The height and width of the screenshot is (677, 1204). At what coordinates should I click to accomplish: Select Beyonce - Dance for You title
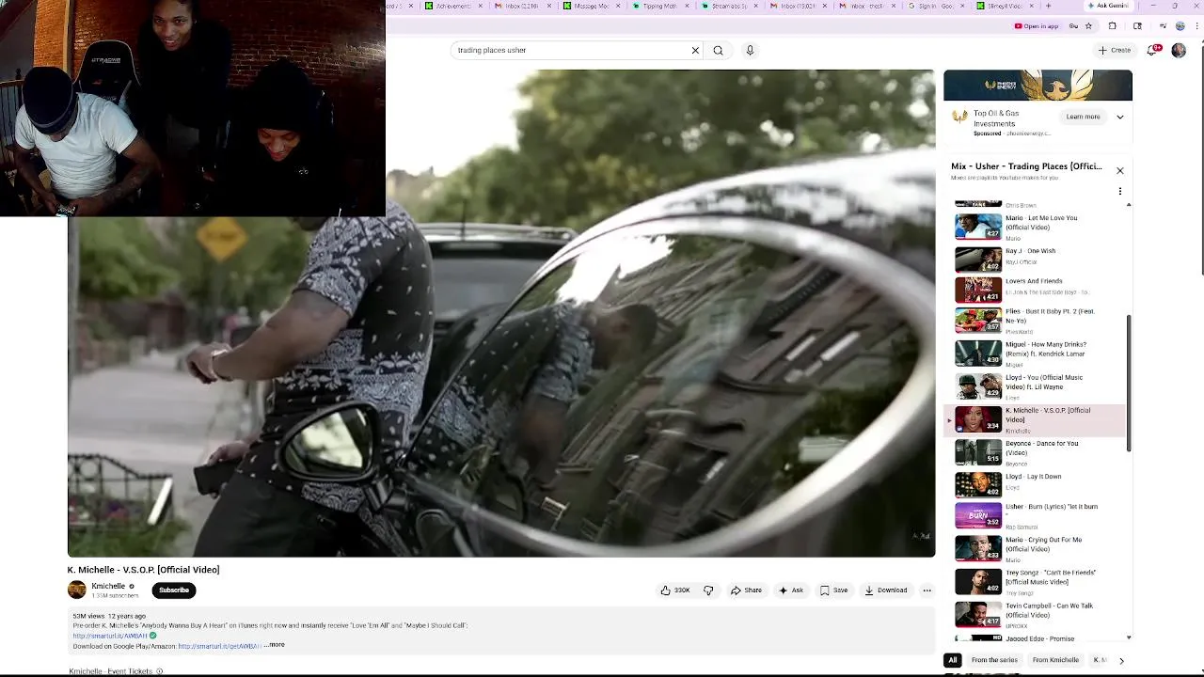click(1042, 448)
